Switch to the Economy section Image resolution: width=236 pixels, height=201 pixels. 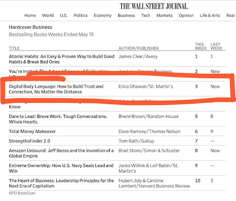point(102,16)
